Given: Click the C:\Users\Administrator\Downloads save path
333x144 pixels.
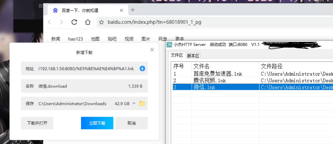Looking at the screenshot, I should tap(72, 103).
